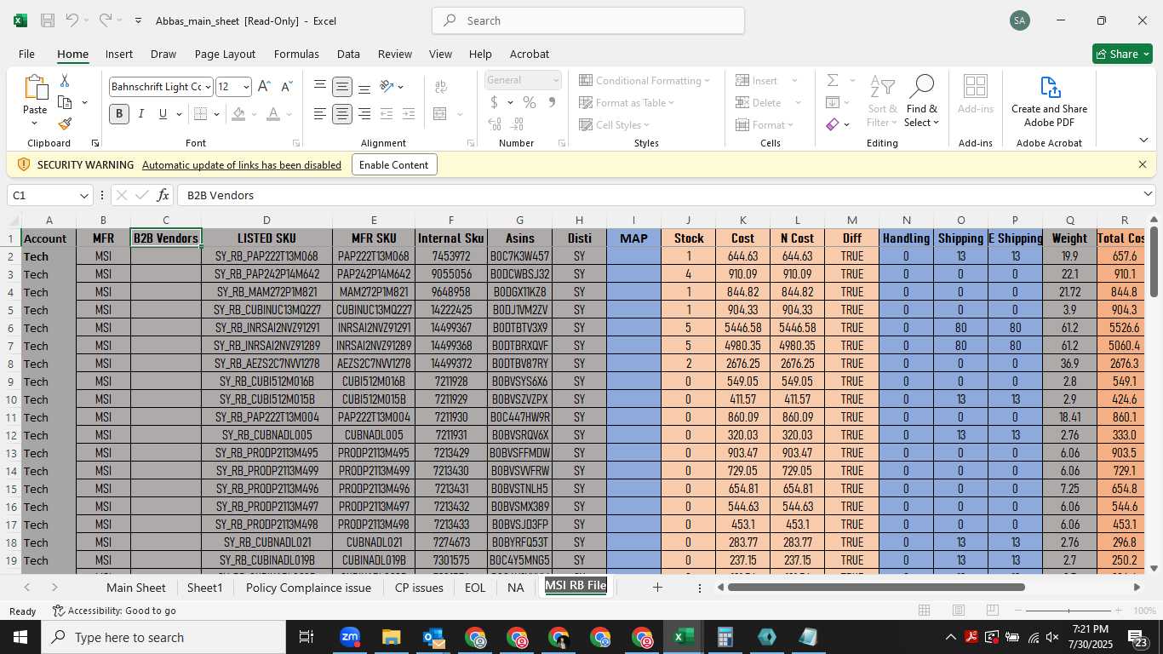Click the Font Color letter A

pyautogui.click(x=273, y=113)
